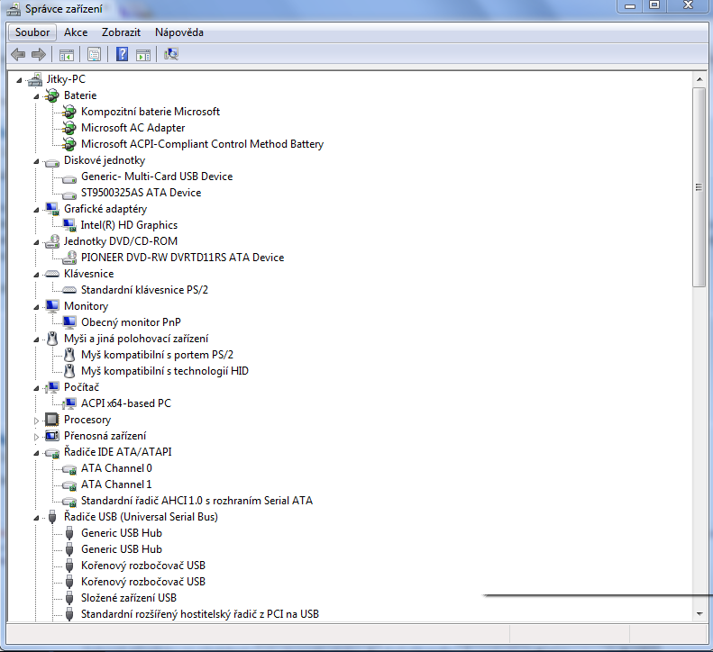Click the action pane toolbar icon
This screenshot has height=652, width=713.
(x=143, y=56)
